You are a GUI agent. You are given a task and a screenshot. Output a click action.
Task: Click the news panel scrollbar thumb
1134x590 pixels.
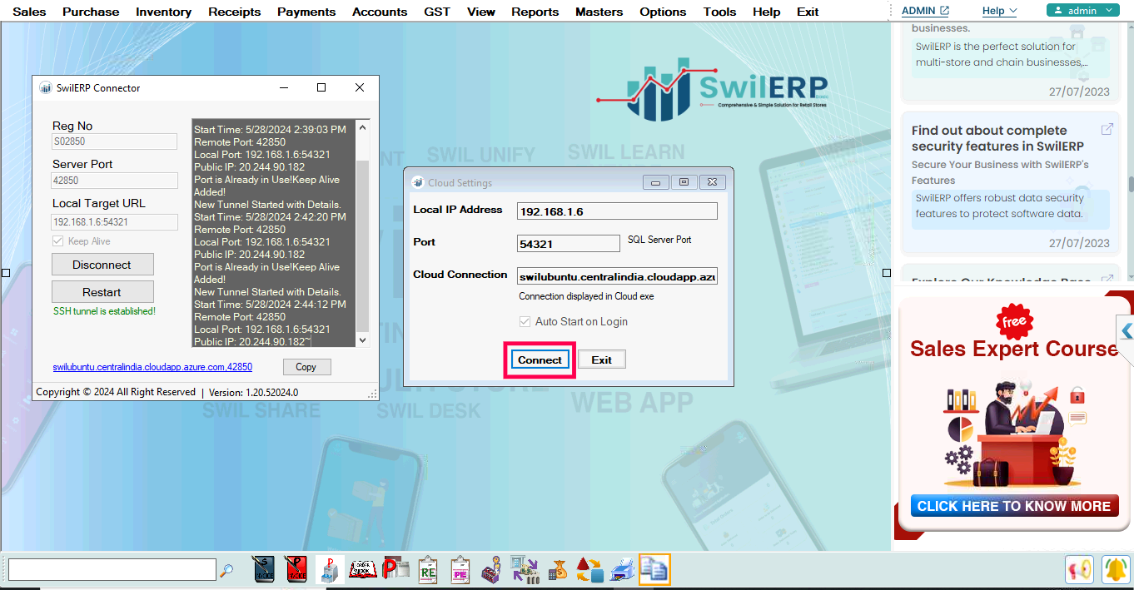coord(1131,184)
